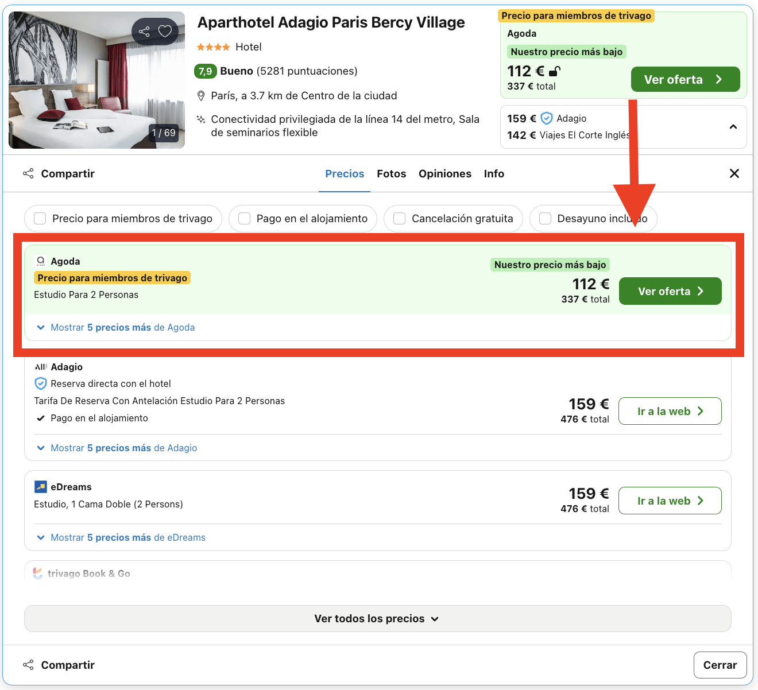Switch to the Fotos tab
758x690 pixels.
pos(391,173)
